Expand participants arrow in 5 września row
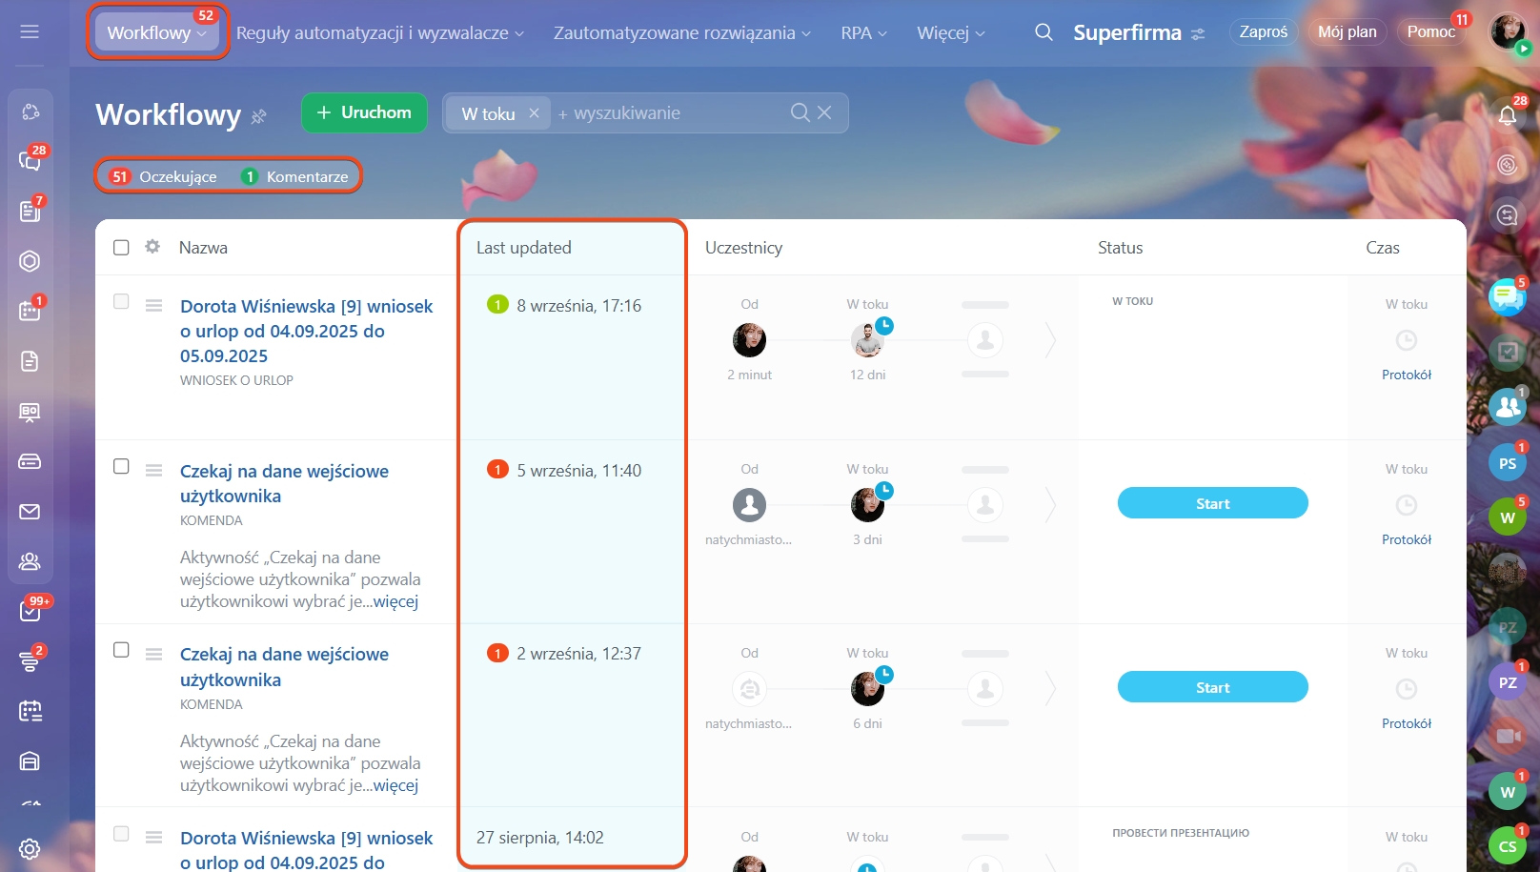1540x872 pixels. 1050,505
